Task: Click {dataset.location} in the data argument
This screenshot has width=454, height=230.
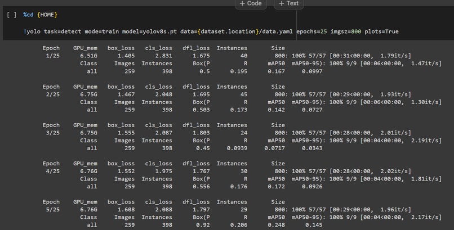Action: [x=228, y=31]
